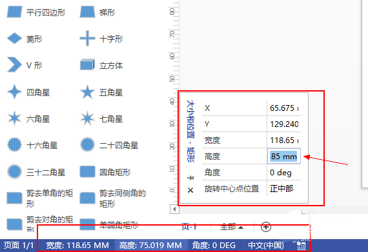This screenshot has height=252, width=368.
Task: Open 旋转中心点位置 value 正中部
Action: (x=284, y=188)
